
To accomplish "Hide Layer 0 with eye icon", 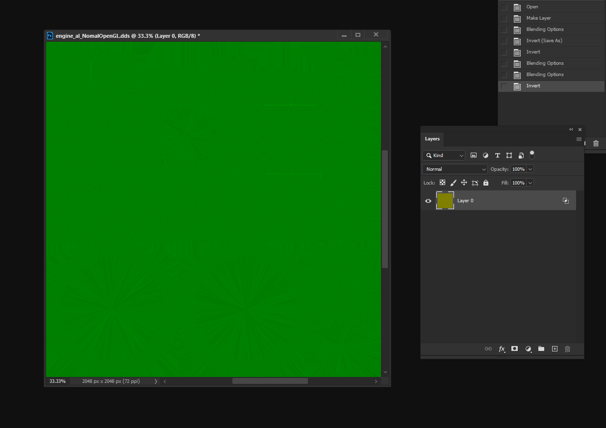I will tap(428, 201).
